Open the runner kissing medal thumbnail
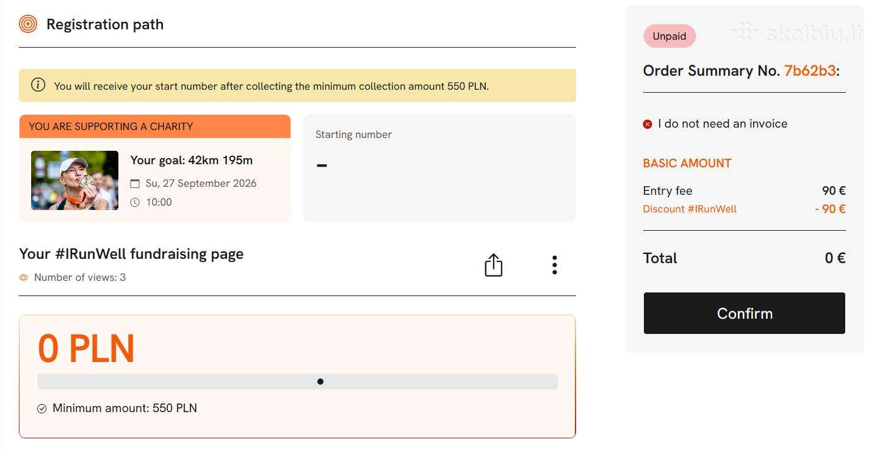Image resolution: width=877 pixels, height=453 pixels. point(74,180)
